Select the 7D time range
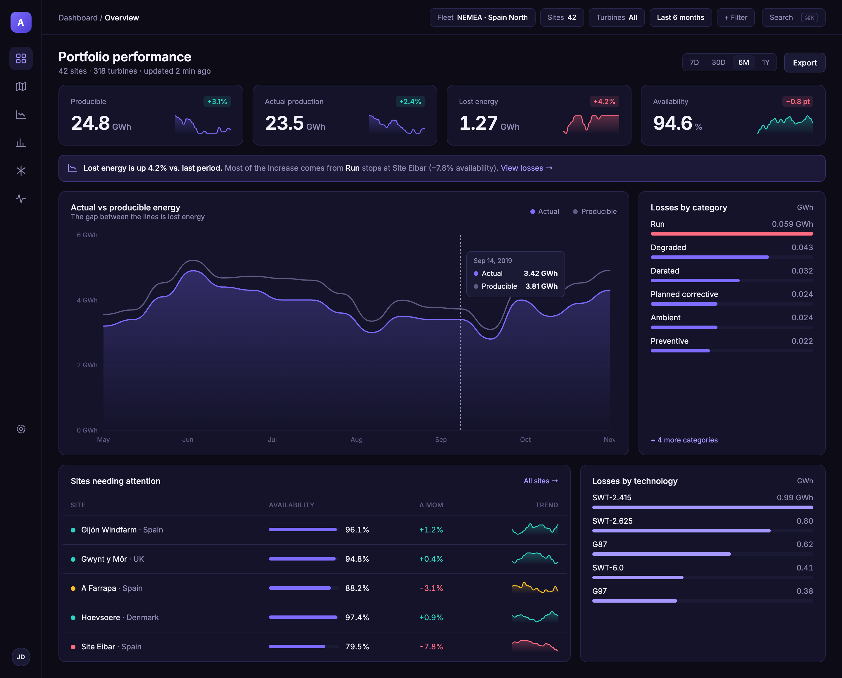Screen dimensions: 842x678 pyautogui.click(x=694, y=63)
